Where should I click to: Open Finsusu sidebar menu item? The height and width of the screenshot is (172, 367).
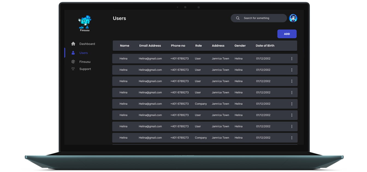[85, 62]
